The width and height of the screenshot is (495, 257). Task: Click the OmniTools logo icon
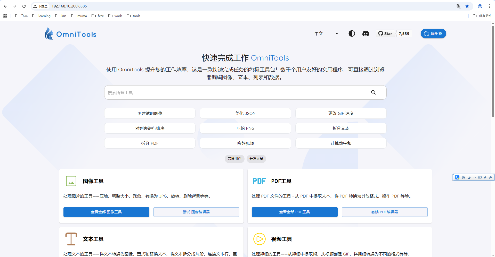49,34
